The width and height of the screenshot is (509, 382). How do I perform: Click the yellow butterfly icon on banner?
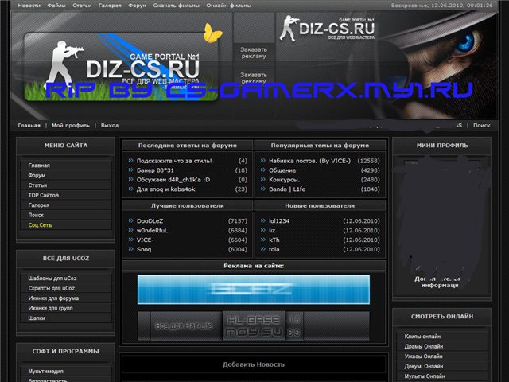tap(213, 33)
